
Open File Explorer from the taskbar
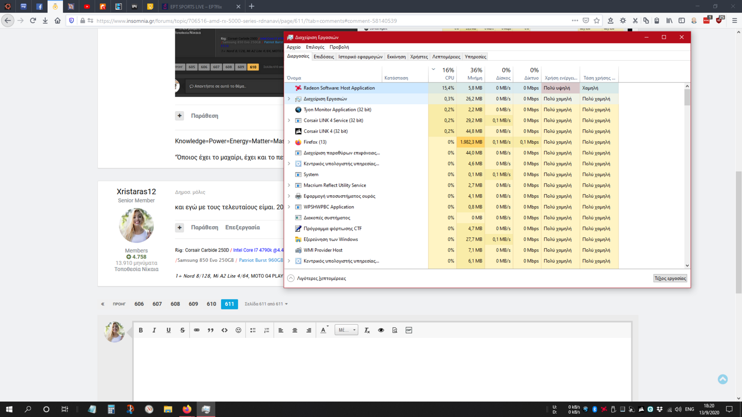pyautogui.click(x=168, y=409)
